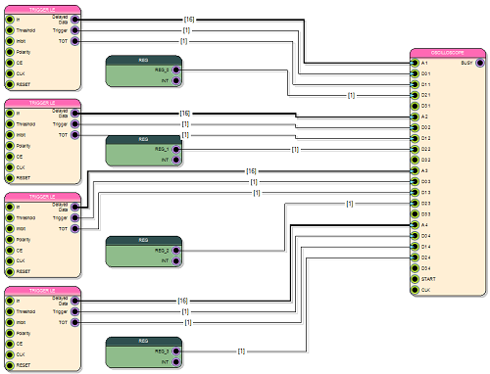Select the REG_3 output port

(176, 351)
